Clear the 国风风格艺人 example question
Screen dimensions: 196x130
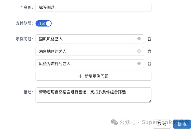[139, 39]
